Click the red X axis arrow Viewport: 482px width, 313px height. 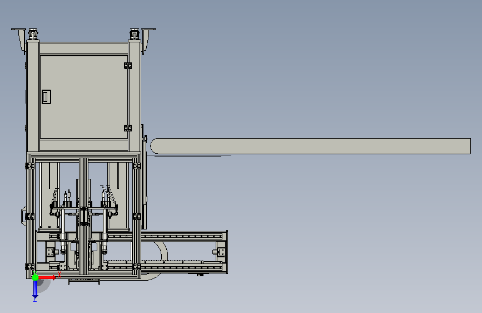coord(47,277)
